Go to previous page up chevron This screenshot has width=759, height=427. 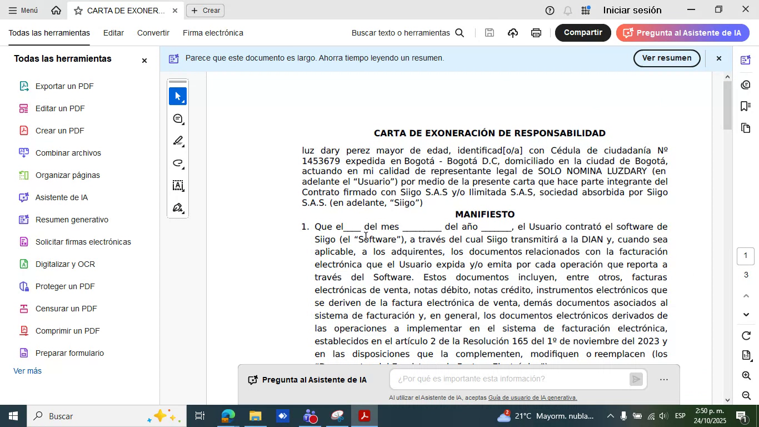746,296
